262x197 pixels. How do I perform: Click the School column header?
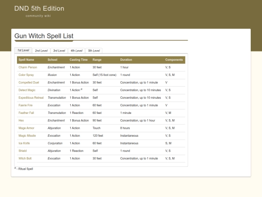coord(52,60)
